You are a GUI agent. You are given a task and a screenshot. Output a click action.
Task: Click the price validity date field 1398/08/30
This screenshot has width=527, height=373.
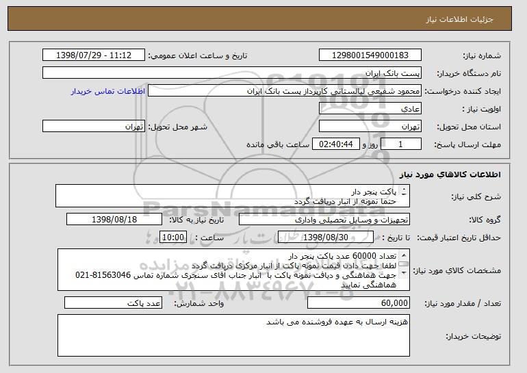click(x=326, y=237)
